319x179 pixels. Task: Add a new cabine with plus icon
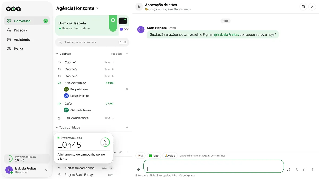tap(127, 54)
